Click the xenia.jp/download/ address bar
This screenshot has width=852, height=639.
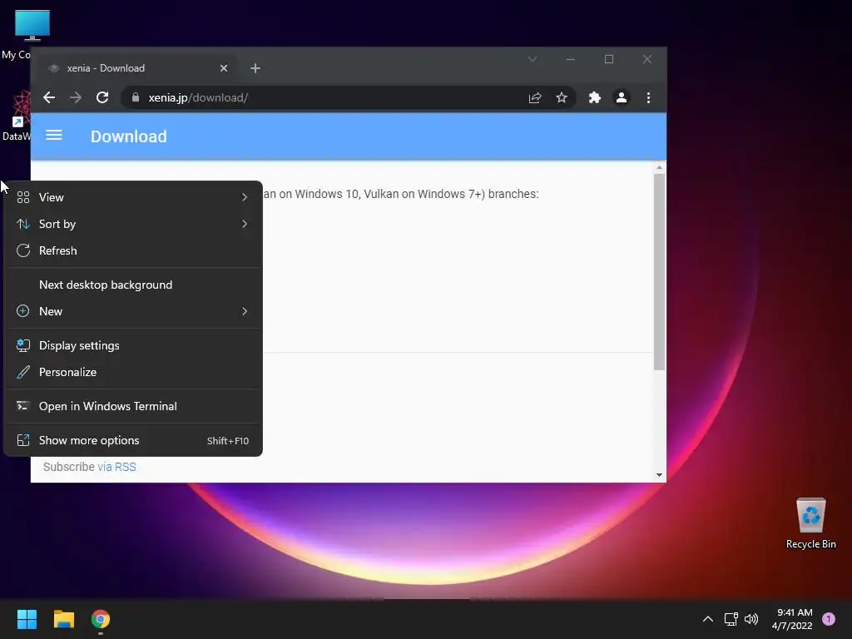point(348,98)
